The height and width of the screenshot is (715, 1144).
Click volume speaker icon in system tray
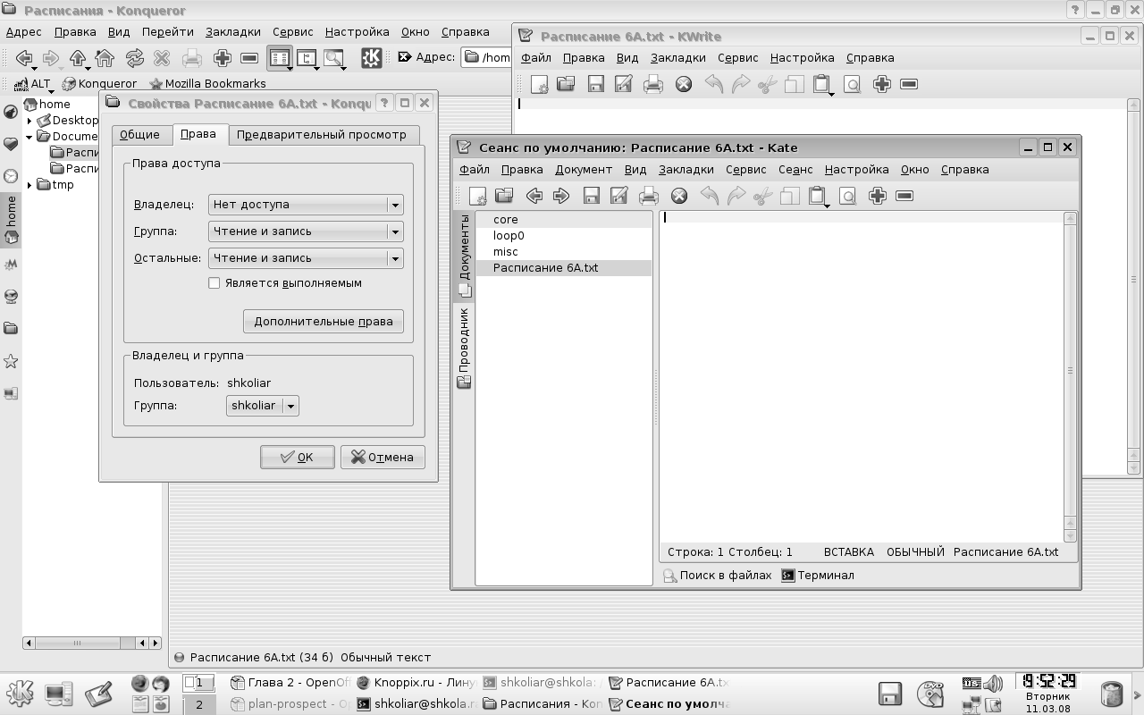[994, 685]
